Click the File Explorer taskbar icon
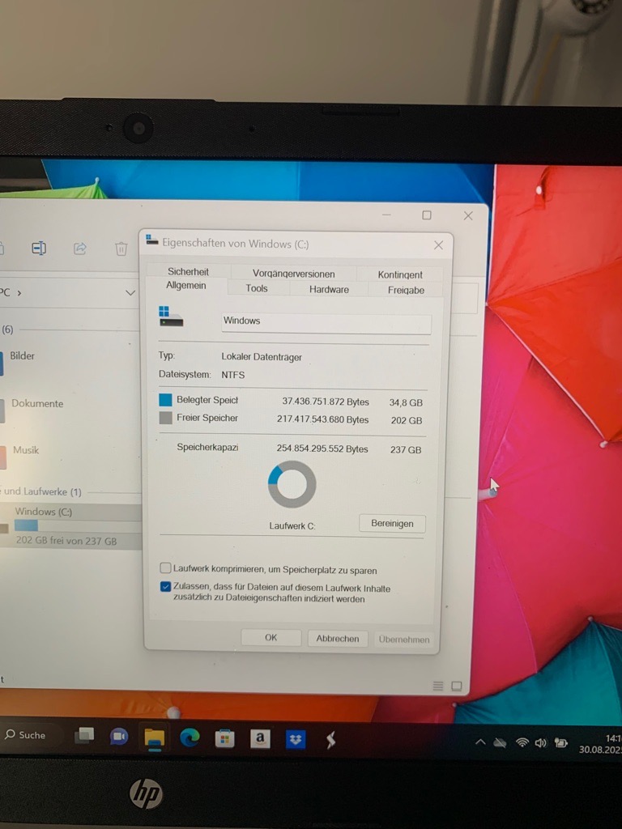 pyautogui.click(x=155, y=738)
